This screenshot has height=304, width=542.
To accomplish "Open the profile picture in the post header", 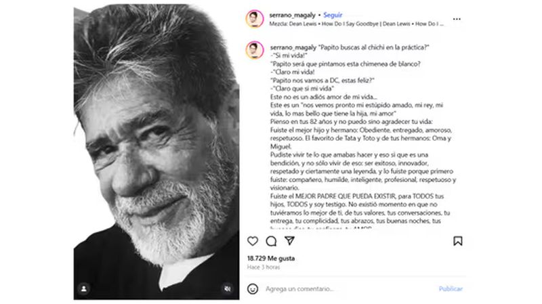I will 254,18.
